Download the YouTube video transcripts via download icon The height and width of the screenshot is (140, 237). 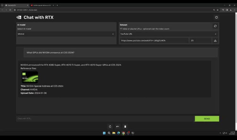click(215, 40)
